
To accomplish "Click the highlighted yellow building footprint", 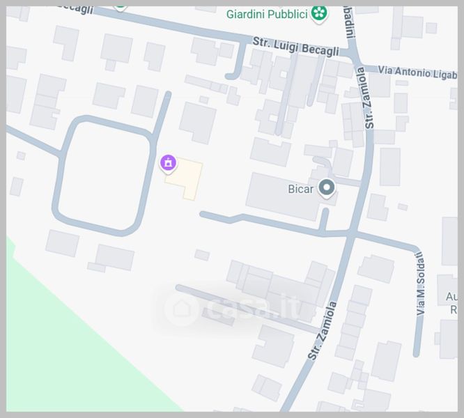I will [x=185, y=179].
